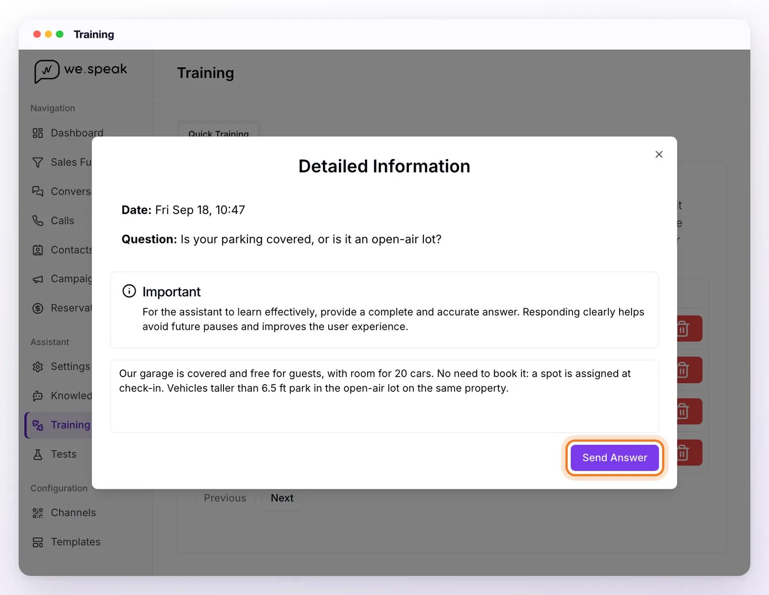
Task: Click the Important notice heading
Action: pyautogui.click(x=171, y=291)
